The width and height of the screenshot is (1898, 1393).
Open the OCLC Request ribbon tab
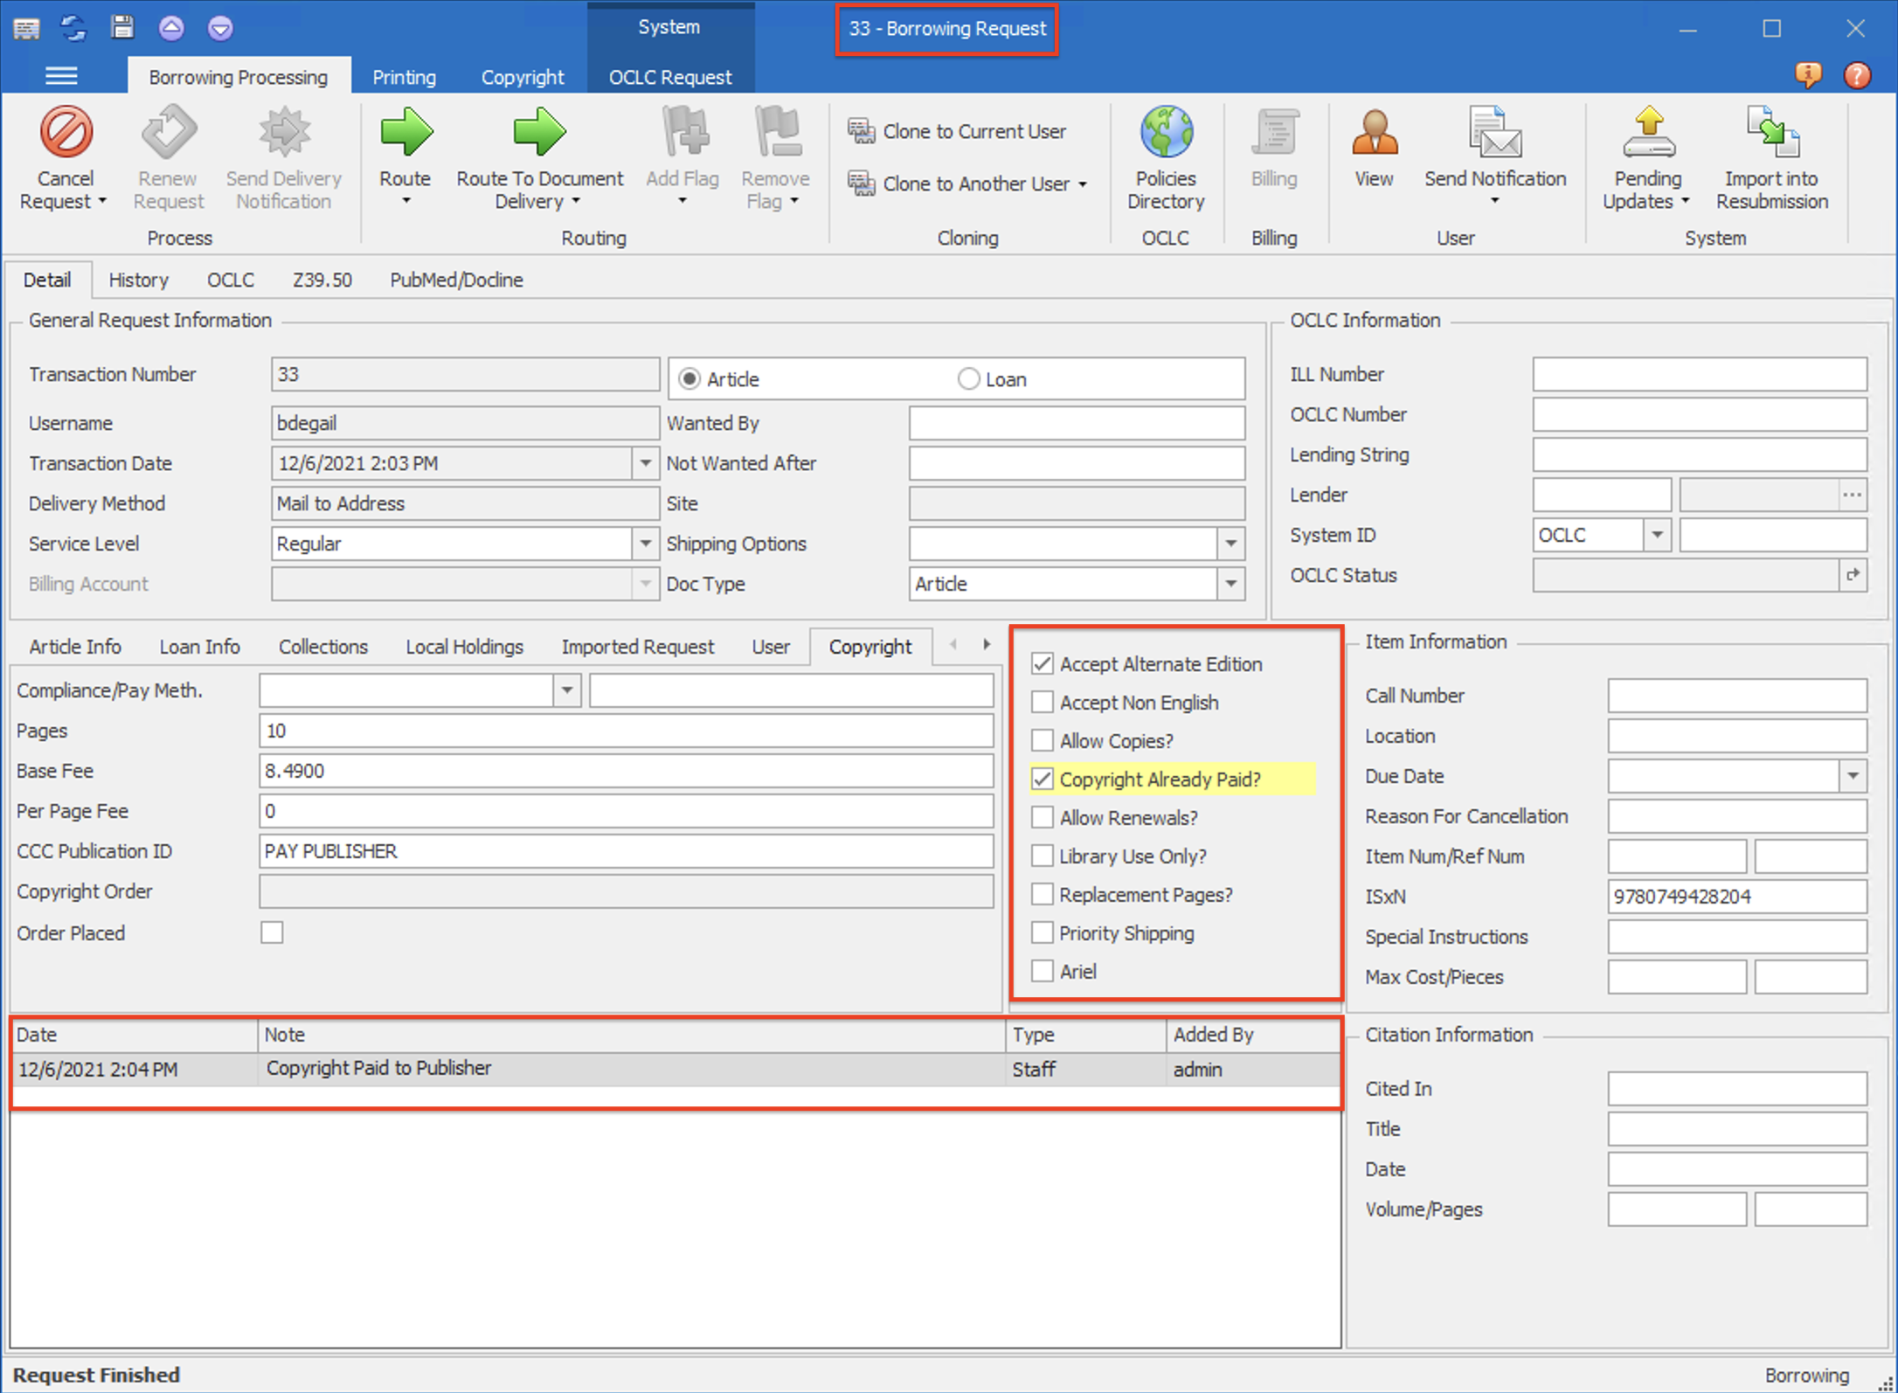click(669, 77)
